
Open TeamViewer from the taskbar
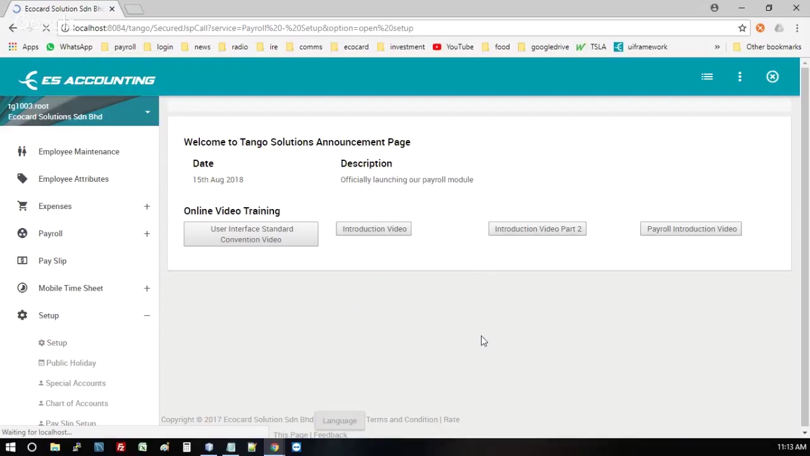tap(296, 447)
